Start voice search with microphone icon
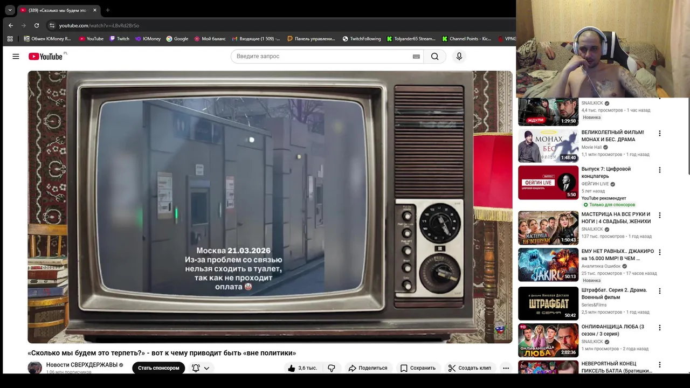The image size is (690, 388). tap(459, 56)
